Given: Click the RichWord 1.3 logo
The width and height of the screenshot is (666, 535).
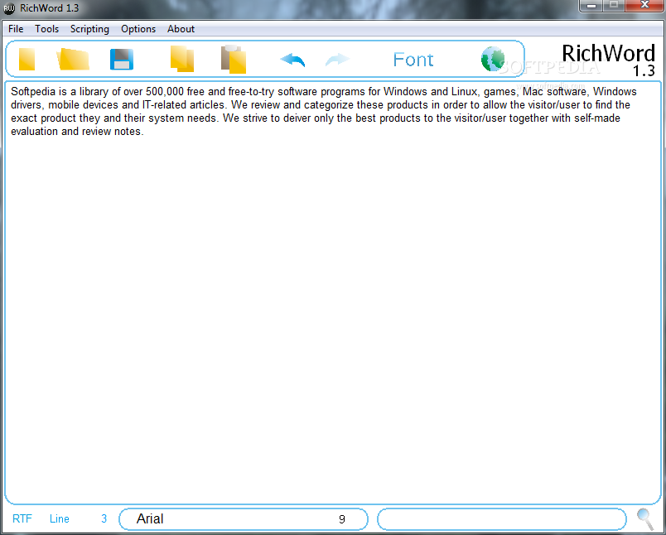Looking at the screenshot, I should tap(608, 60).
